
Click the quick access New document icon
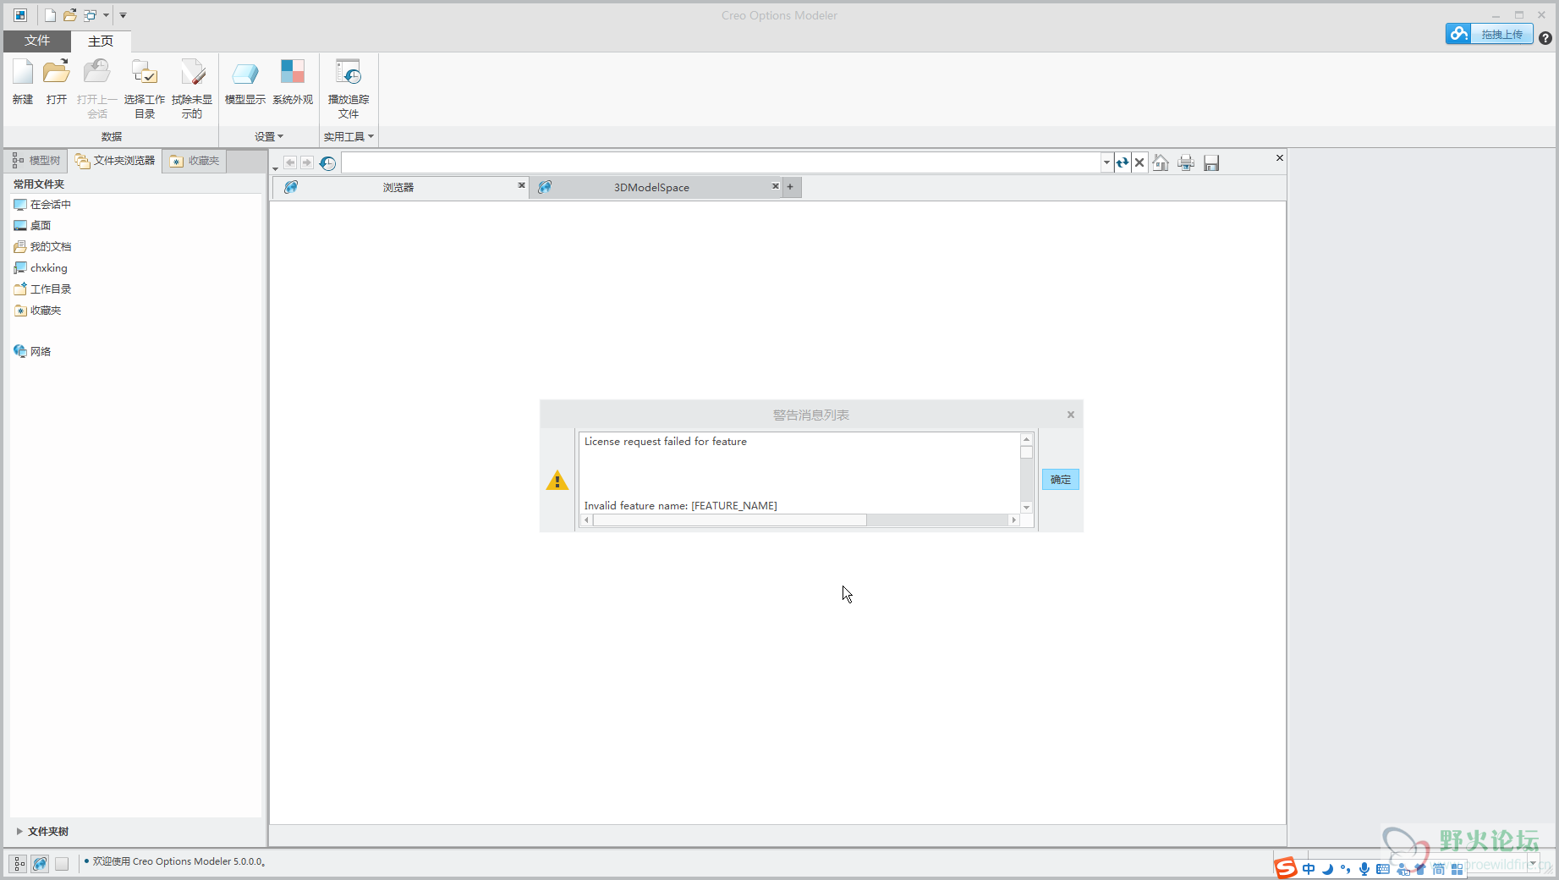tap(50, 15)
